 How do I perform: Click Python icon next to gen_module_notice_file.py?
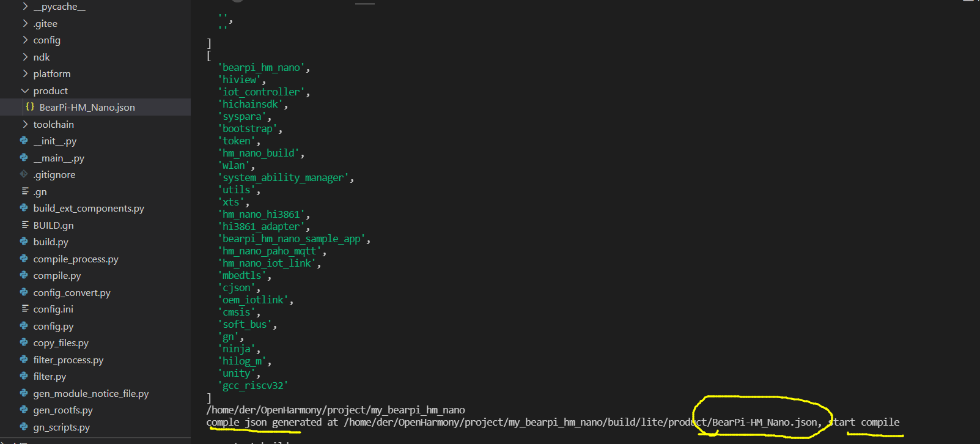24,393
